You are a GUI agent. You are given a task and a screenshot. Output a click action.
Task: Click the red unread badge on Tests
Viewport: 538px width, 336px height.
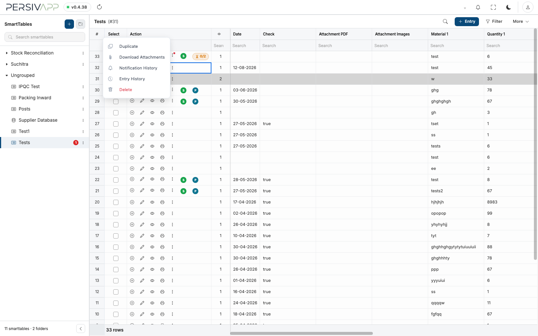76,143
